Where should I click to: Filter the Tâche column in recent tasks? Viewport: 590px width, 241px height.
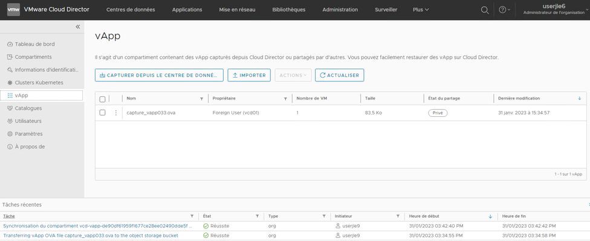[x=192, y=216]
